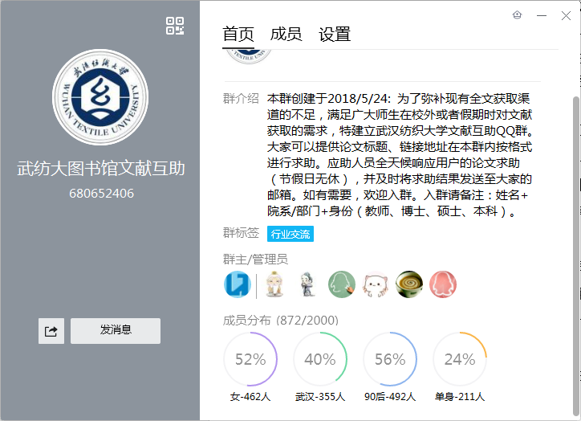This screenshot has width=581, height=421.
Task: Click the 群标签 label
Action: 241,232
